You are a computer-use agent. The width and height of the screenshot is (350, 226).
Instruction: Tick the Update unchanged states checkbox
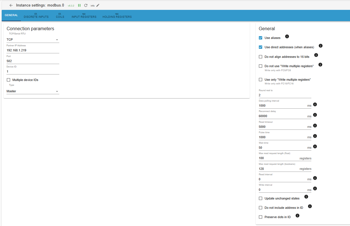(x=261, y=198)
